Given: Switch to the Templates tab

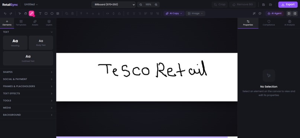Looking at the screenshot, I should pos(21,23).
